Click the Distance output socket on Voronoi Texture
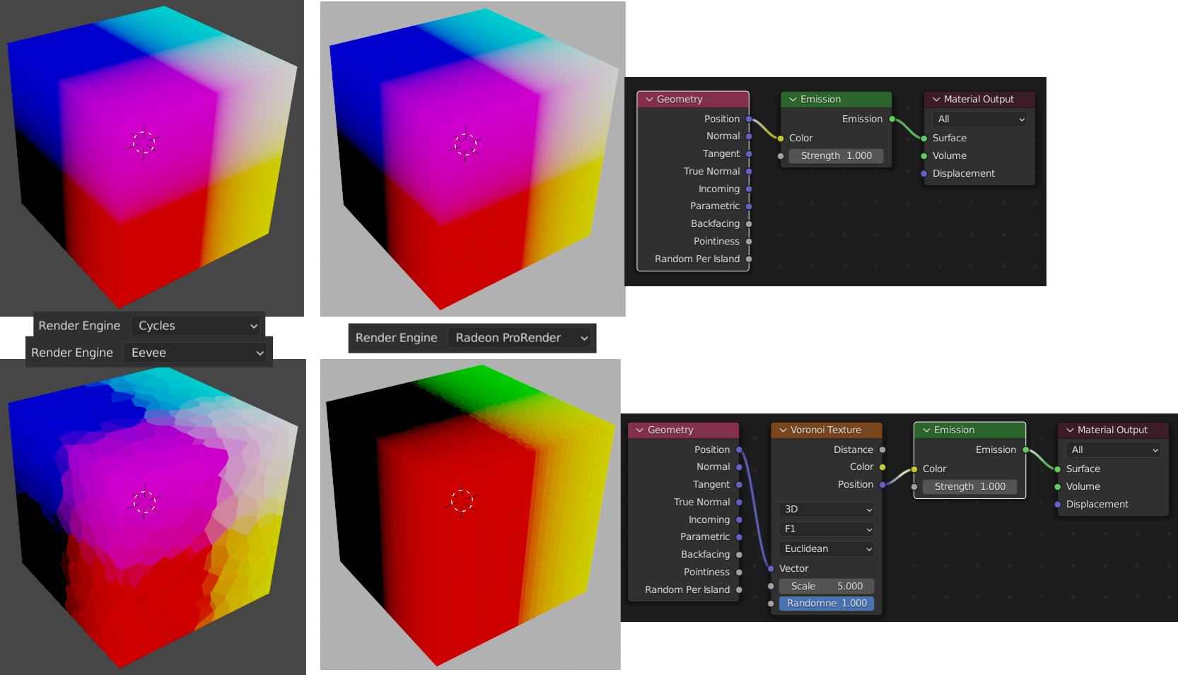Image resolution: width=1178 pixels, height=675 pixels. point(882,450)
